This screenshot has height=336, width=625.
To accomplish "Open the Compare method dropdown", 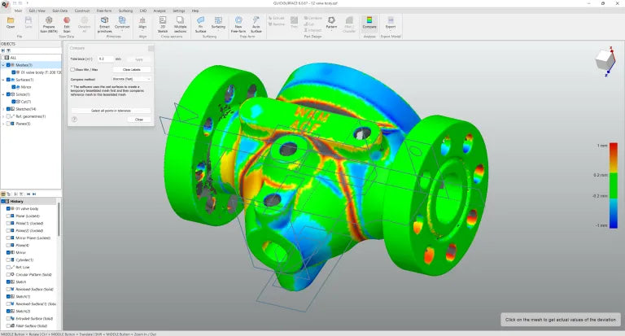I will tap(132, 79).
